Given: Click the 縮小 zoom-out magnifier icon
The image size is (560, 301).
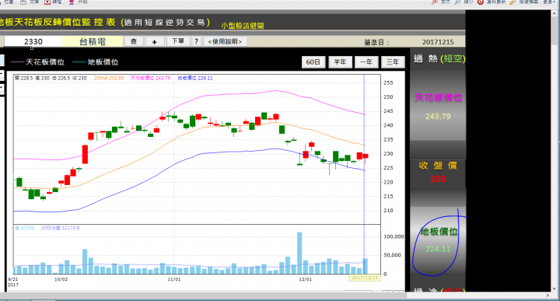Looking at the screenshot, I should [457, 2].
